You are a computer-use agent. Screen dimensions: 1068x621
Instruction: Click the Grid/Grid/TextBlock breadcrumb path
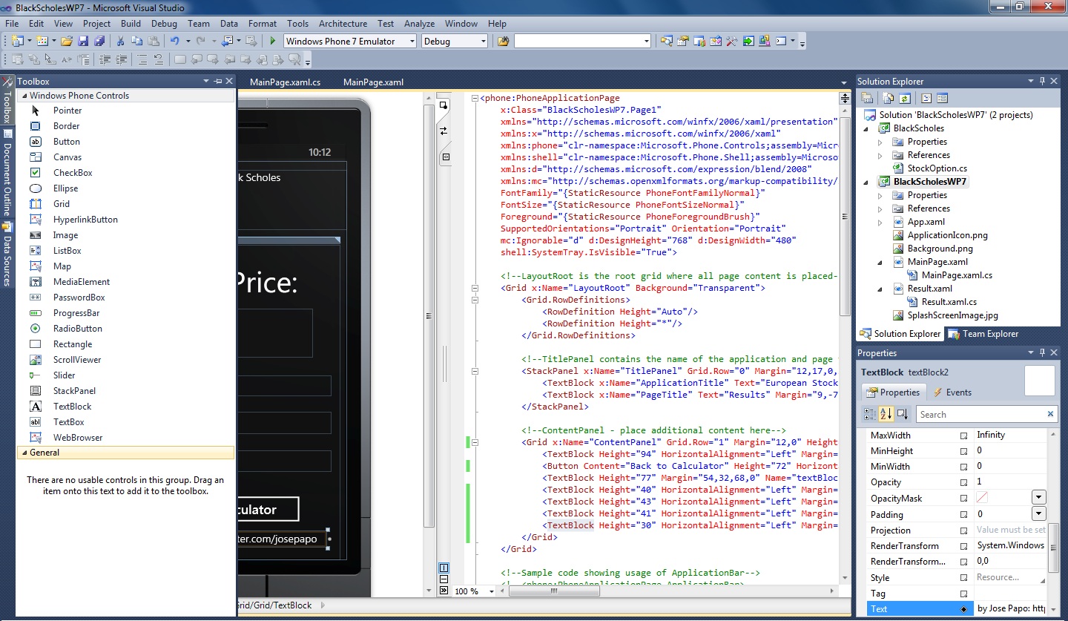275,605
